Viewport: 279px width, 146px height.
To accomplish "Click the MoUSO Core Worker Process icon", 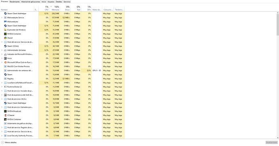I will pos(5,66).
